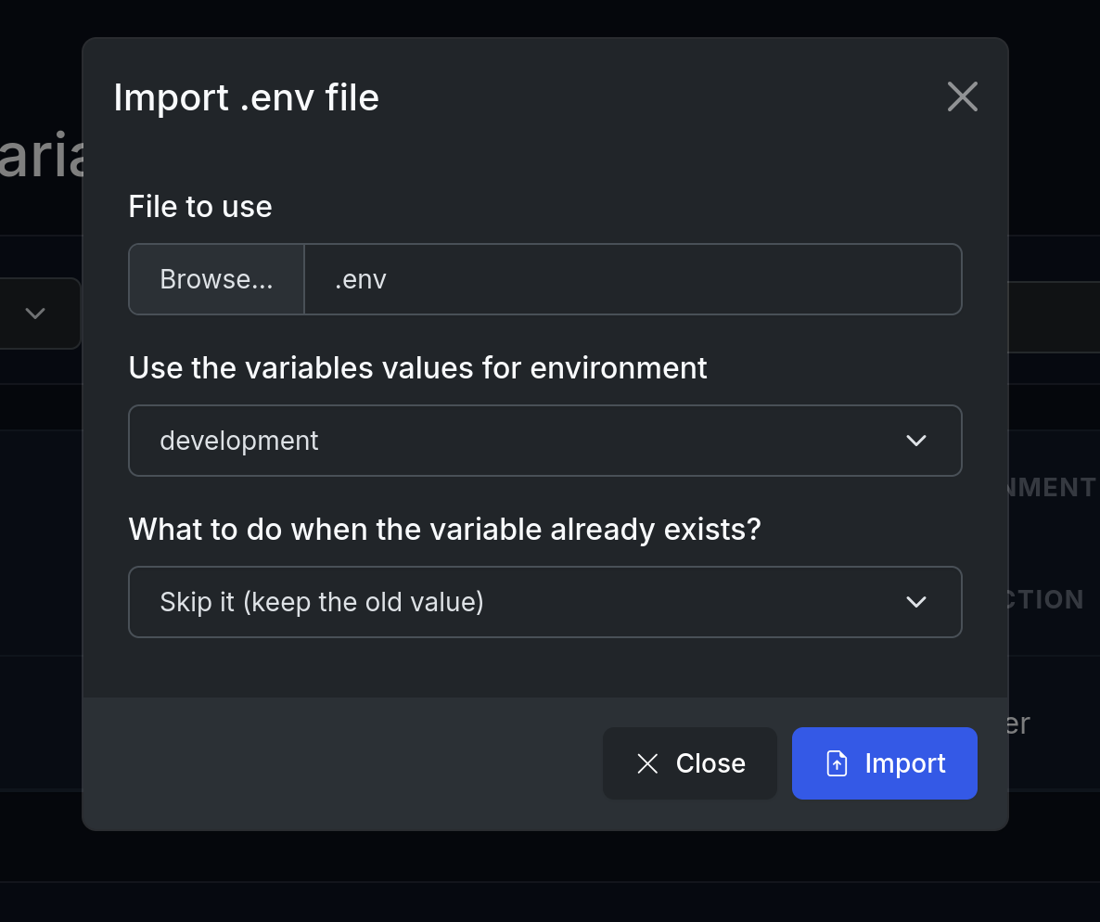Click the chevron on the development dropdown

916,441
